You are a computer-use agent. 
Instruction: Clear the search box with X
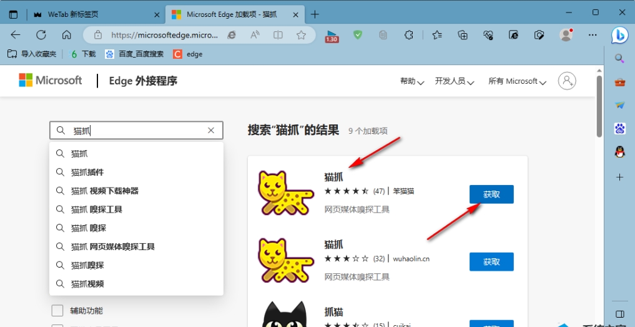(211, 130)
